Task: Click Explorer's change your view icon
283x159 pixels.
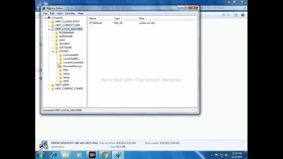Action: click(x=224, y=15)
